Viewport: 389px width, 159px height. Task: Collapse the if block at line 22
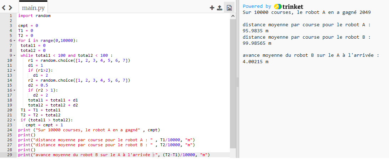(x=14, y=120)
